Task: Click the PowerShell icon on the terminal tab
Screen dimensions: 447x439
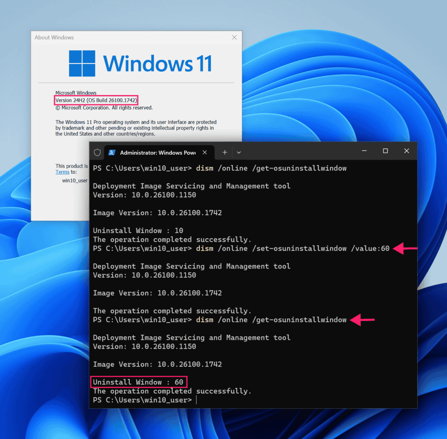Action: [112, 153]
